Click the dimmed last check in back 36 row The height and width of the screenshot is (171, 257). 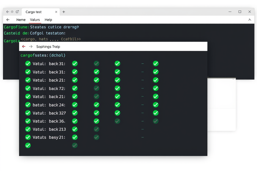coord(156,121)
